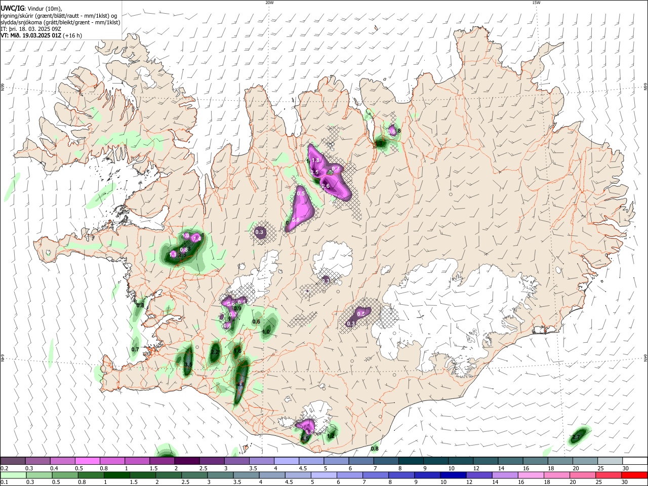Click the bright pink 0.5–0.8 snow legend swatch
The image size is (648, 486).
click(x=88, y=461)
